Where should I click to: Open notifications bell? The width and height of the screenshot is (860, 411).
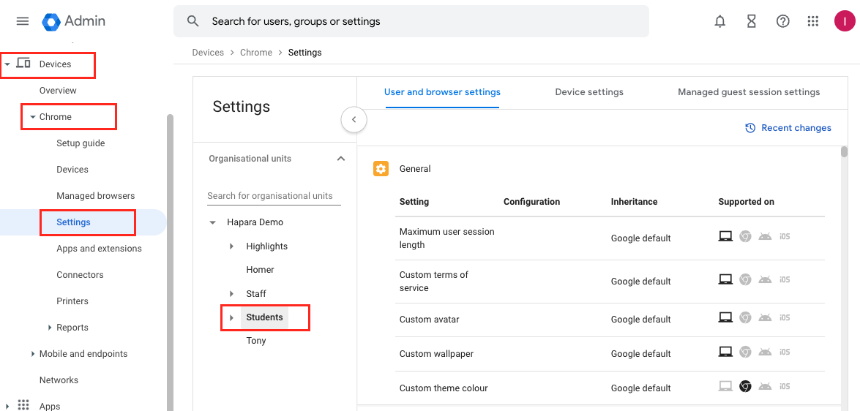[x=719, y=21]
